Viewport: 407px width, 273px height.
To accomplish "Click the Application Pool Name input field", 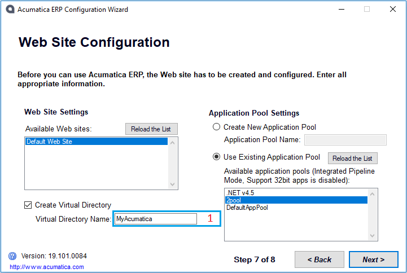I will [345, 140].
